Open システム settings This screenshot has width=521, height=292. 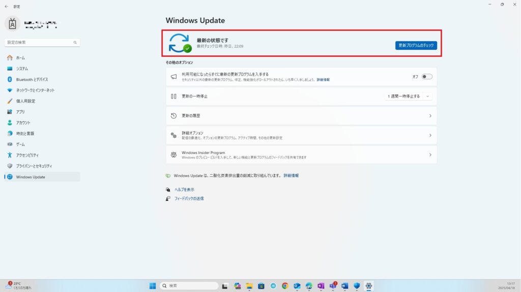click(x=22, y=69)
